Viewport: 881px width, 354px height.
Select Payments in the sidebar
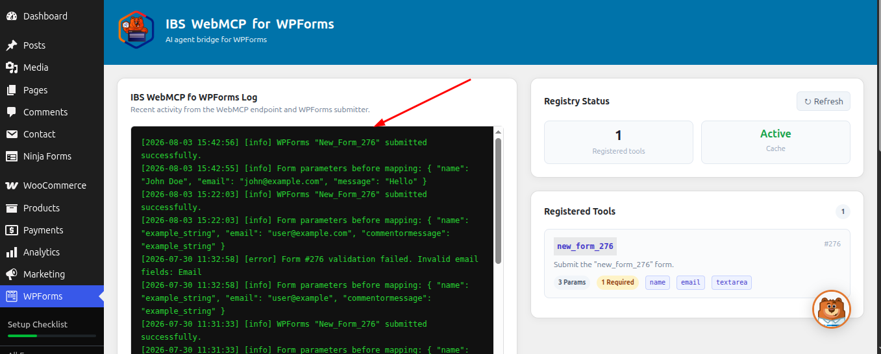click(52, 230)
